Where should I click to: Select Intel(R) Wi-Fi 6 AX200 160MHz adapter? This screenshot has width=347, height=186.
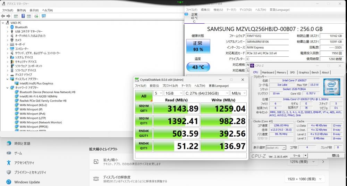click(38, 96)
